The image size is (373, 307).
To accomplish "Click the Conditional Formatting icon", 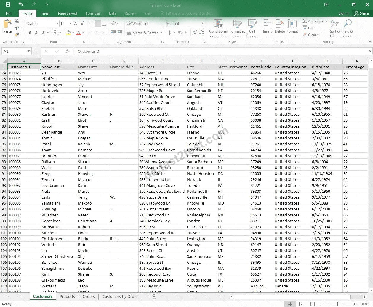I will 218,24.
